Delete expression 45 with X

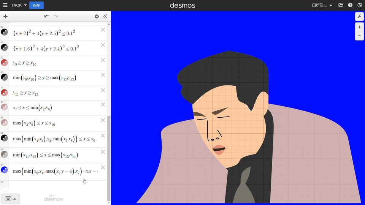(103, 105)
